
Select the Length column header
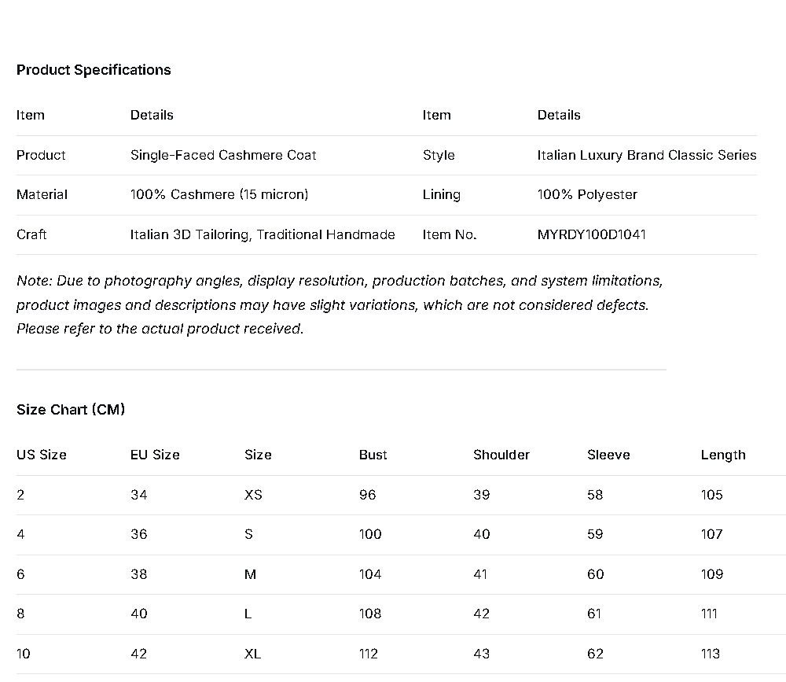(x=723, y=455)
